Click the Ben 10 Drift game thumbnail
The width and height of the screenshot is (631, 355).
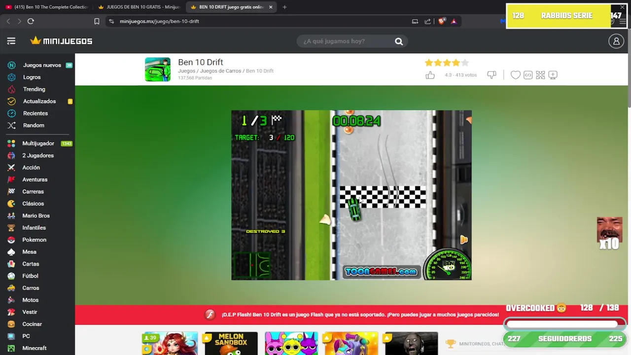tap(158, 70)
